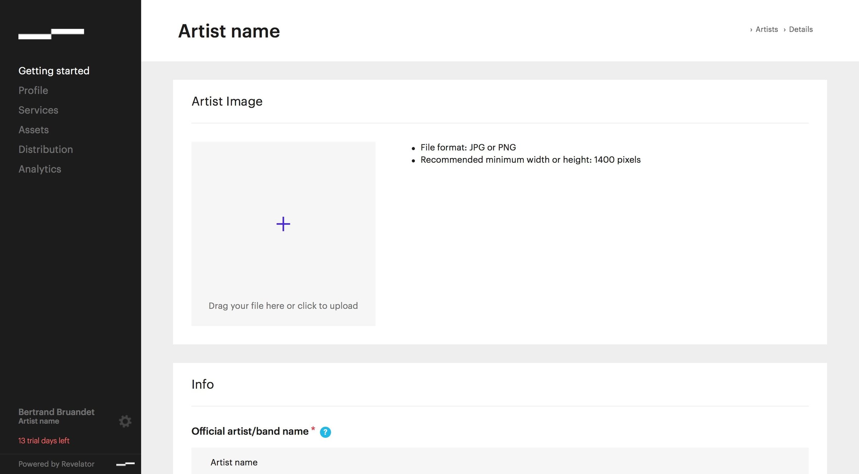Image resolution: width=859 pixels, height=474 pixels.
Task: Click the Details breadcrumb link
Action: 801,29
